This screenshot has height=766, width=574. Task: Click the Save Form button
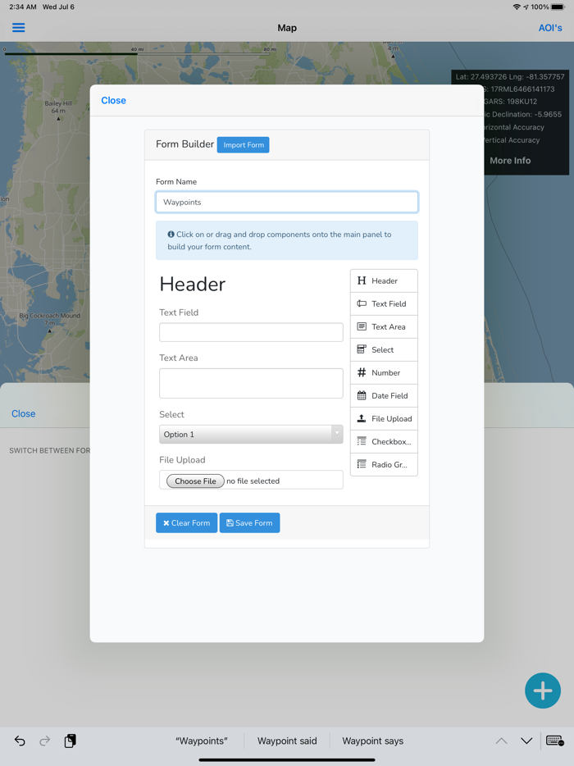click(249, 522)
